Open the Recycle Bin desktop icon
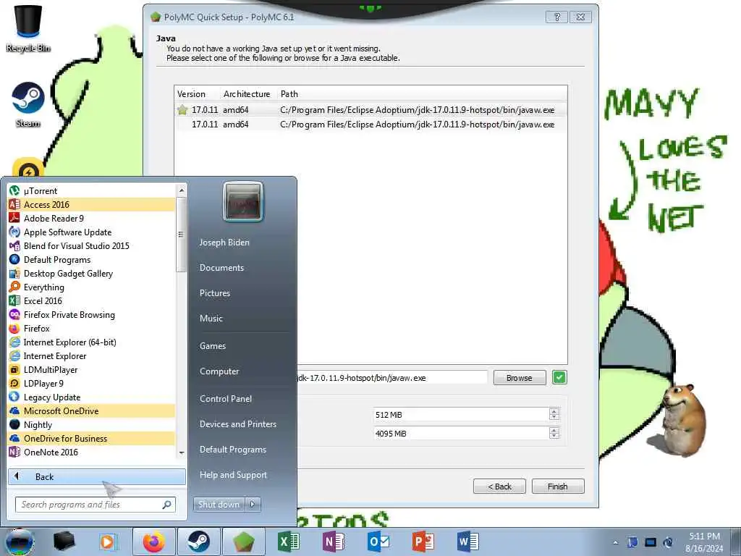741x556 pixels. (x=28, y=28)
